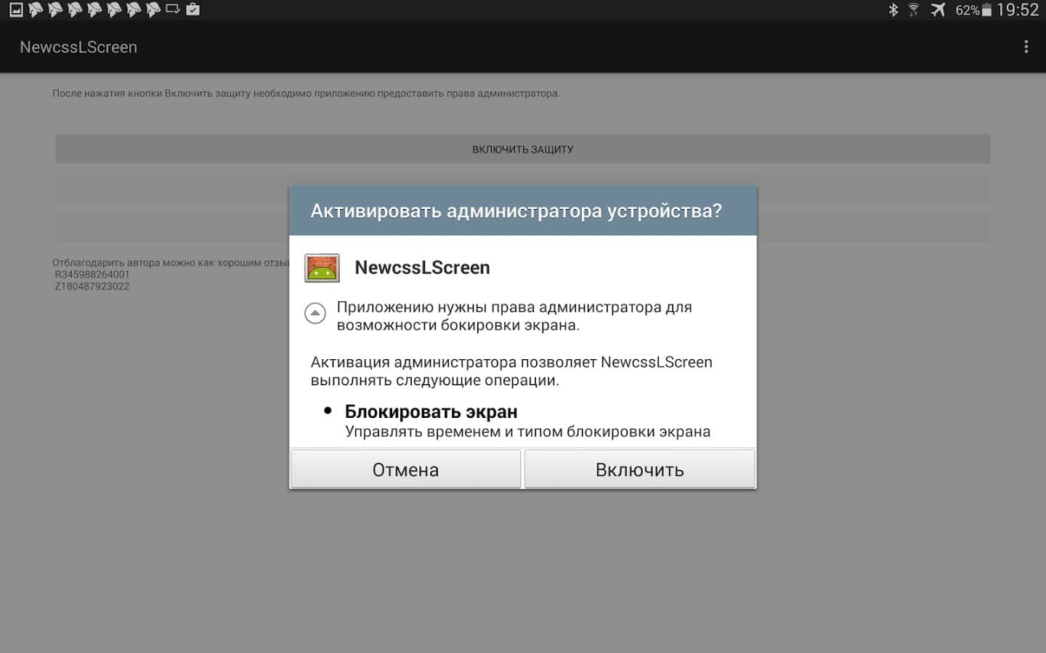Image resolution: width=1046 pixels, height=653 pixels.
Task: Tap the NewcssLScreen name in dialog
Action: 422,268
